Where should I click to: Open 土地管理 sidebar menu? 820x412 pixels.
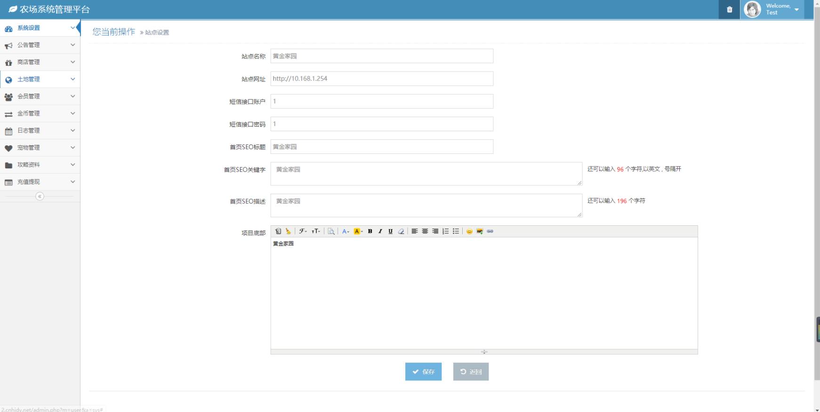pyautogui.click(x=40, y=79)
